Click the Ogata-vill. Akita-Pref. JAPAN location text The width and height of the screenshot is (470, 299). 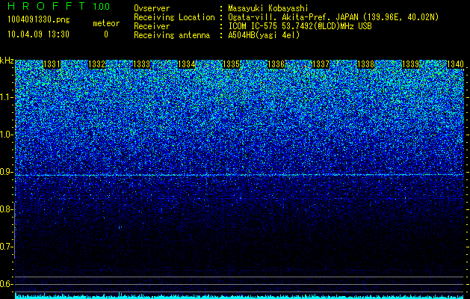333,17
